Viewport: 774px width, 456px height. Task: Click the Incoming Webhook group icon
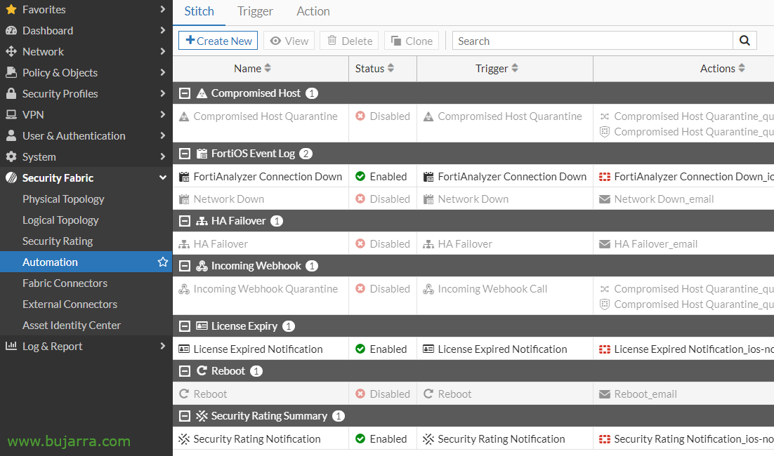(x=202, y=266)
